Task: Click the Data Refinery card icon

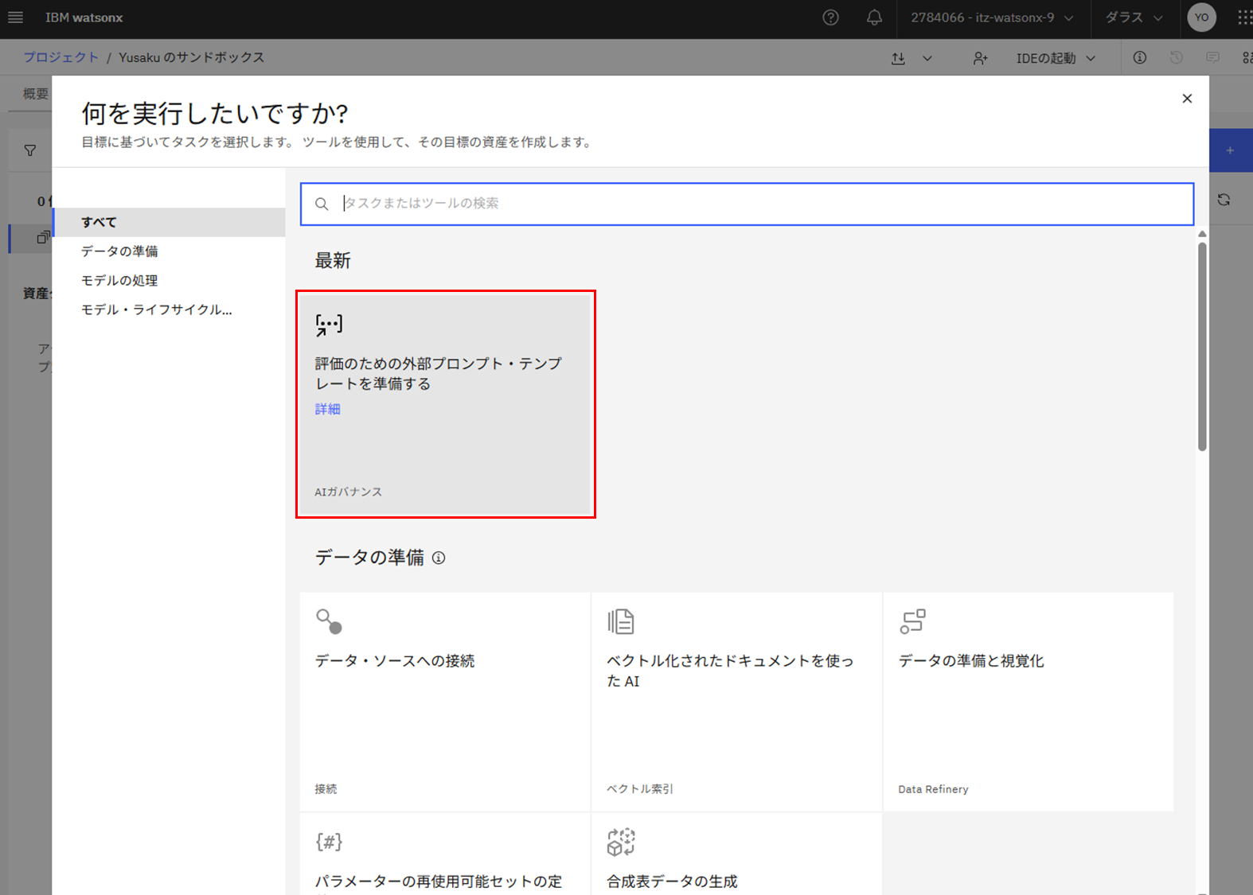Action: pyautogui.click(x=912, y=621)
